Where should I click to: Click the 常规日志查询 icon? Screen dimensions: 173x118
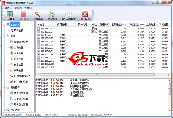tap(12, 93)
